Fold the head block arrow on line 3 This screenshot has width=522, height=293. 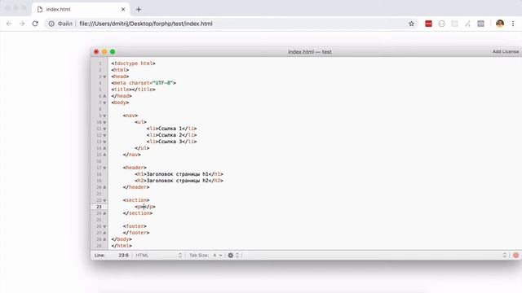(104, 77)
